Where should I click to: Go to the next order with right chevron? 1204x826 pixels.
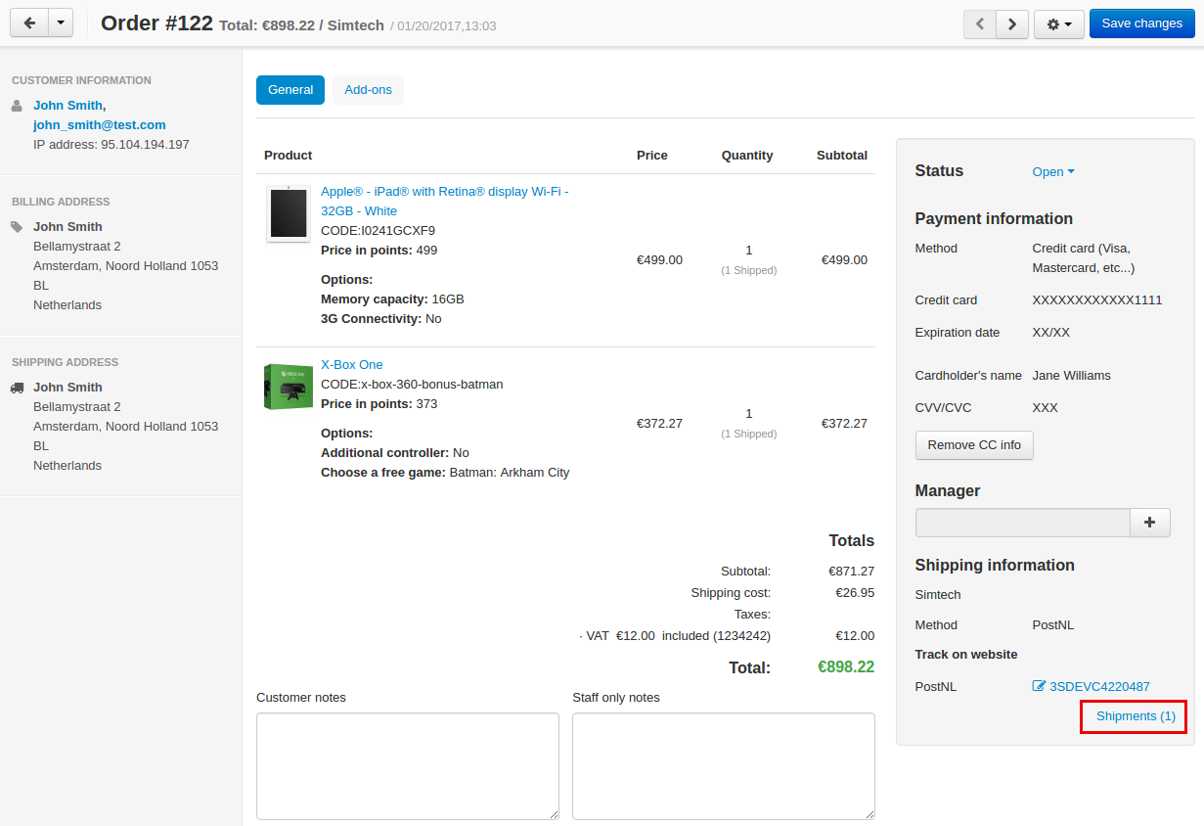coord(1012,23)
